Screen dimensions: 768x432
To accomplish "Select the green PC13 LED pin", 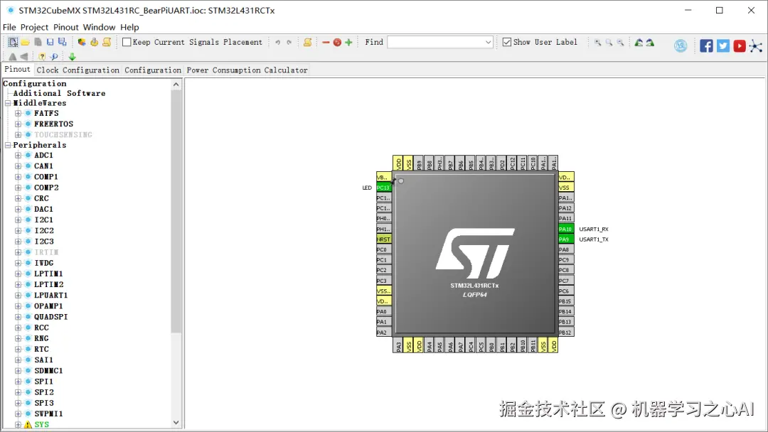I will (383, 188).
